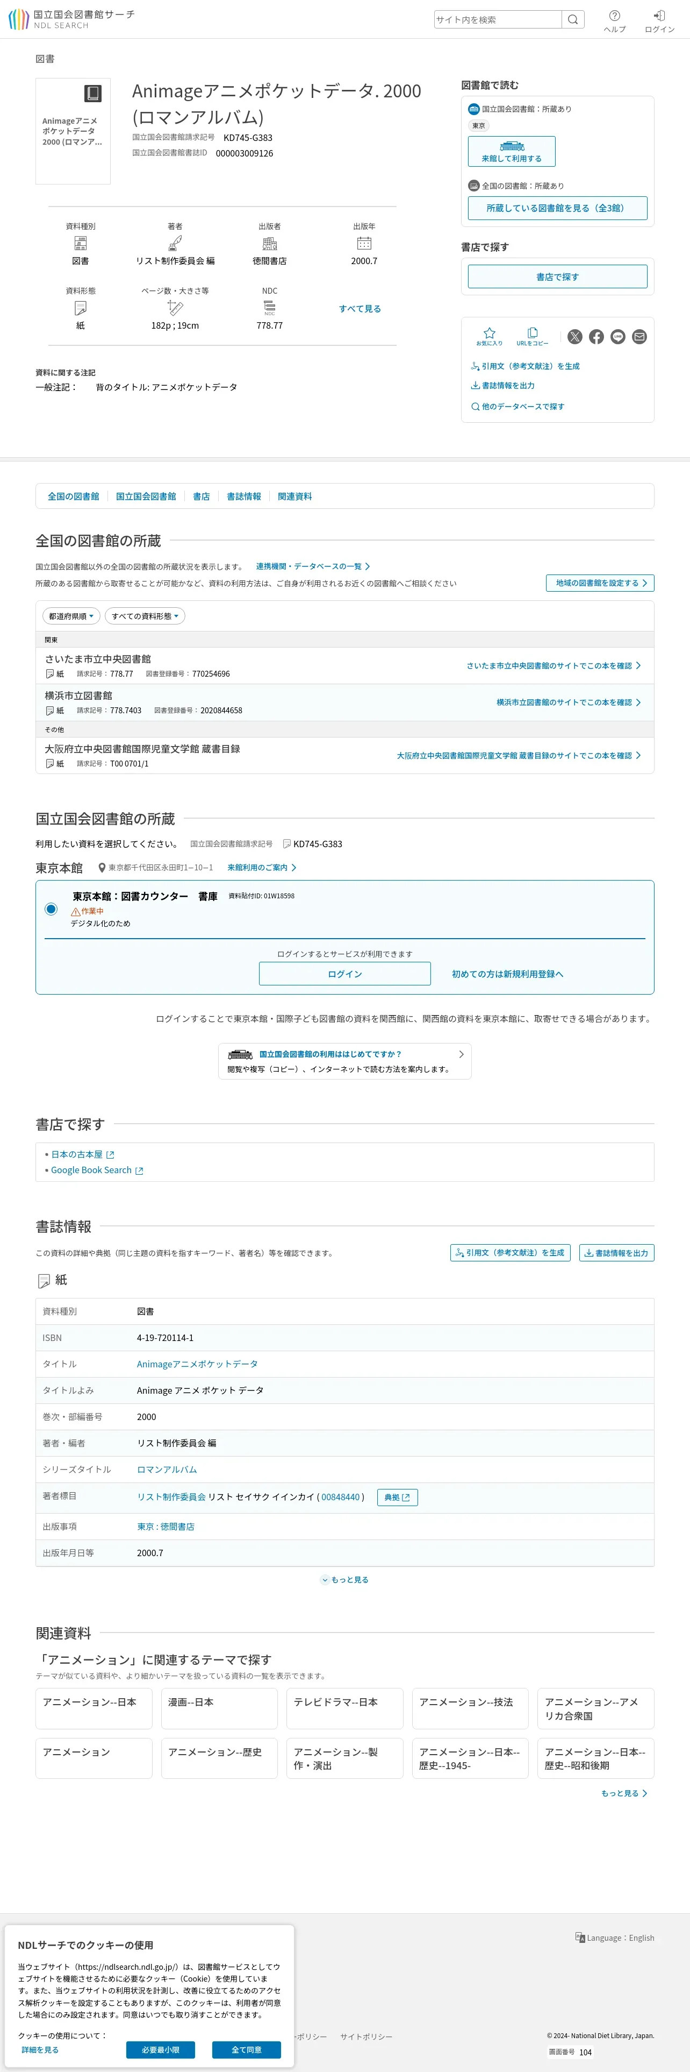
Task: Click 地域の図書館を設定する button
Action: pos(600,583)
